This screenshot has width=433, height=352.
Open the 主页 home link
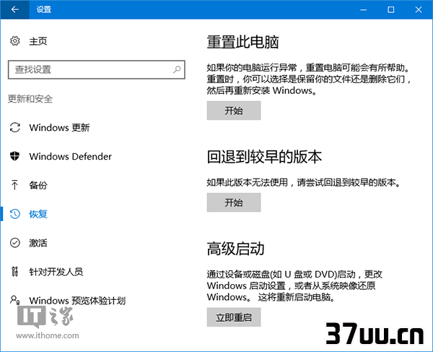coord(38,41)
